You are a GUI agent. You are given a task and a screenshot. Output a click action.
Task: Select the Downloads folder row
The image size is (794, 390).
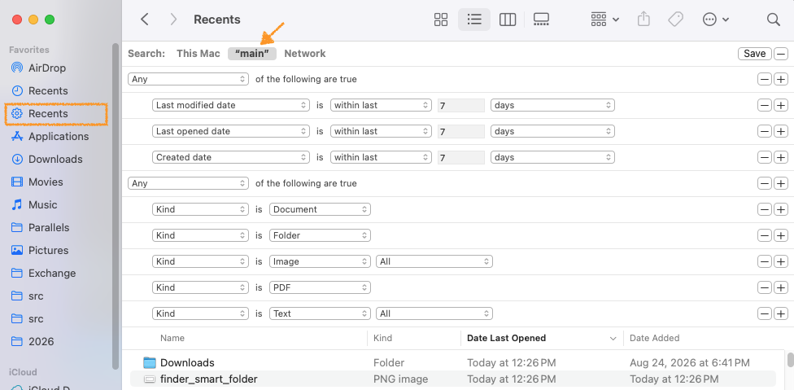point(453,362)
